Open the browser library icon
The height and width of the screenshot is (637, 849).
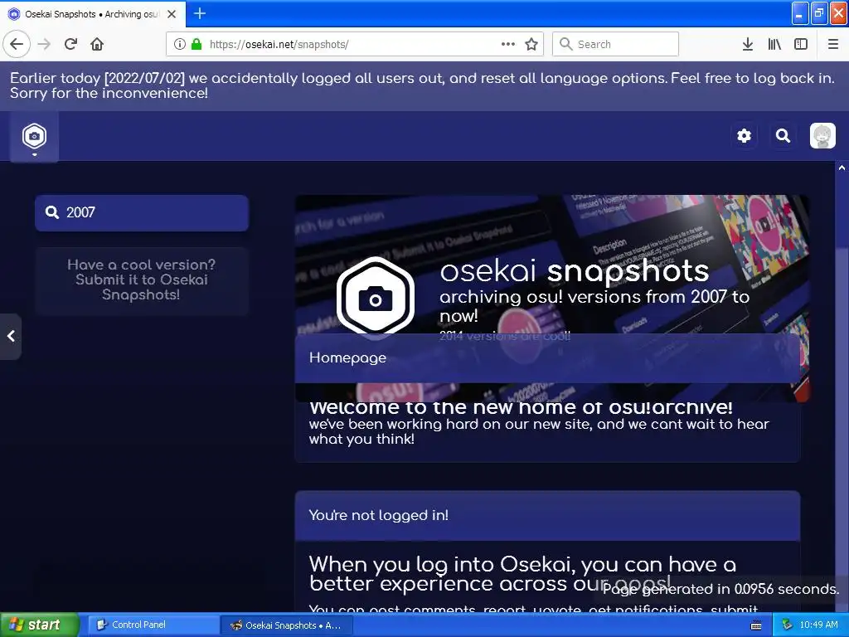click(x=774, y=44)
